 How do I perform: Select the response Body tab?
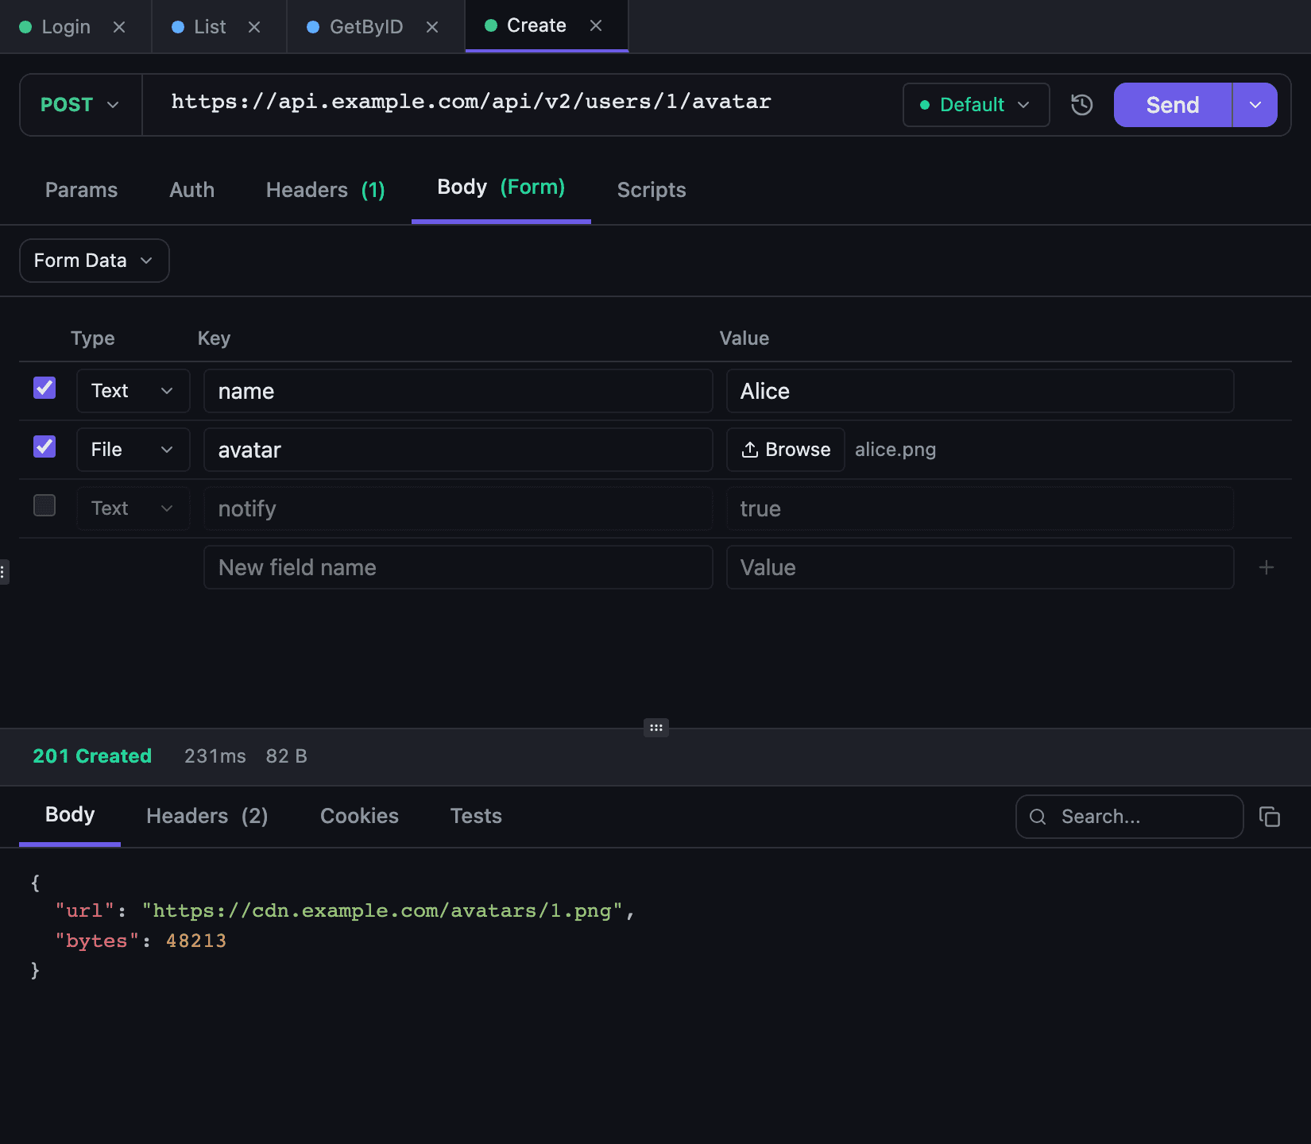point(70,815)
